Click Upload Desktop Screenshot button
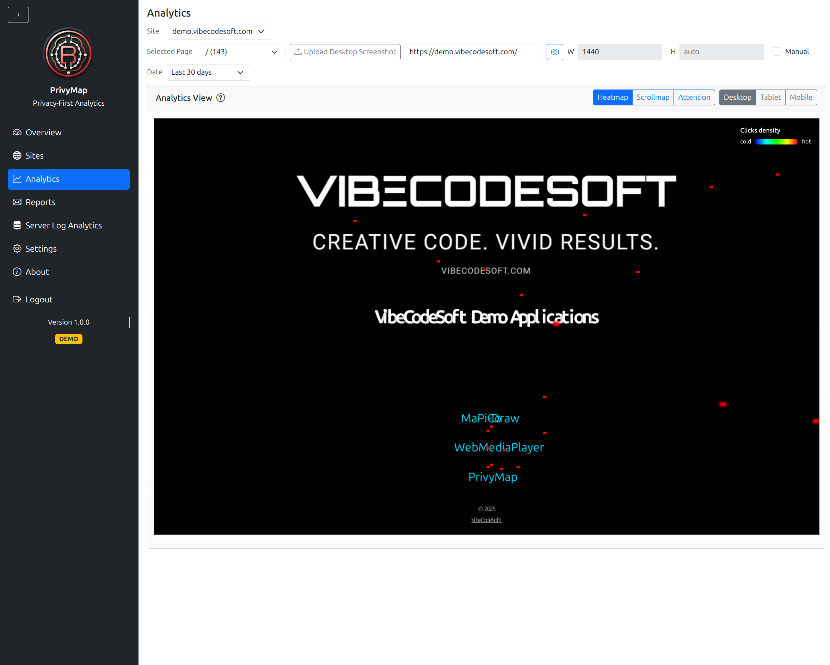The width and height of the screenshot is (830, 665). [x=345, y=52]
